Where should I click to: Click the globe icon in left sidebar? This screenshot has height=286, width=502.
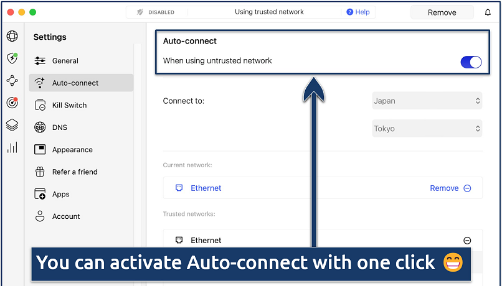[x=12, y=36]
